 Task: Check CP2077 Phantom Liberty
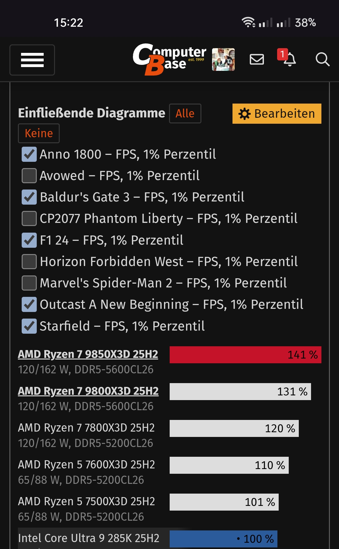click(x=29, y=219)
